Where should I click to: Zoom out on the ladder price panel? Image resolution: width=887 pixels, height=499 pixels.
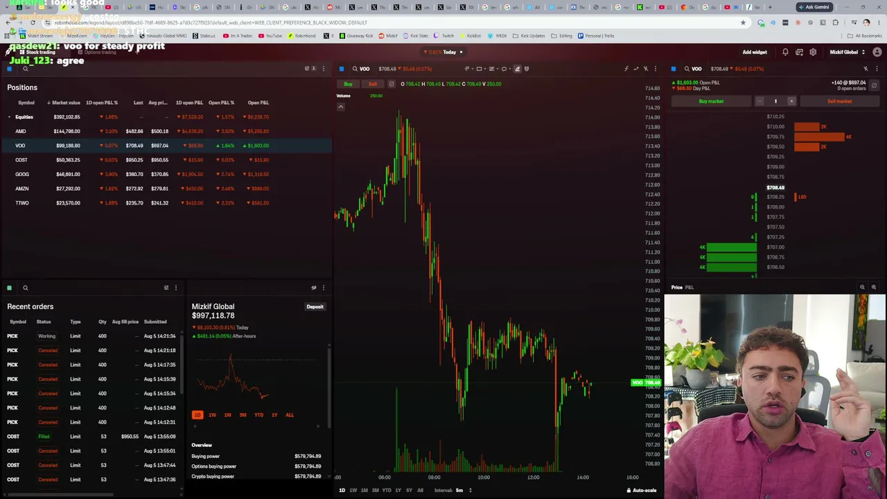coord(862,287)
